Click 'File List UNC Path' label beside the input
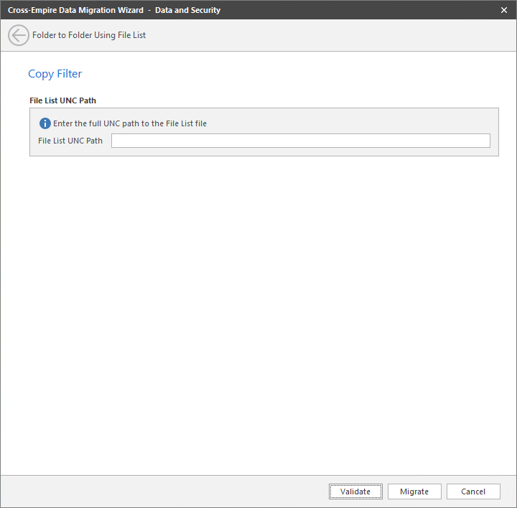 70,141
